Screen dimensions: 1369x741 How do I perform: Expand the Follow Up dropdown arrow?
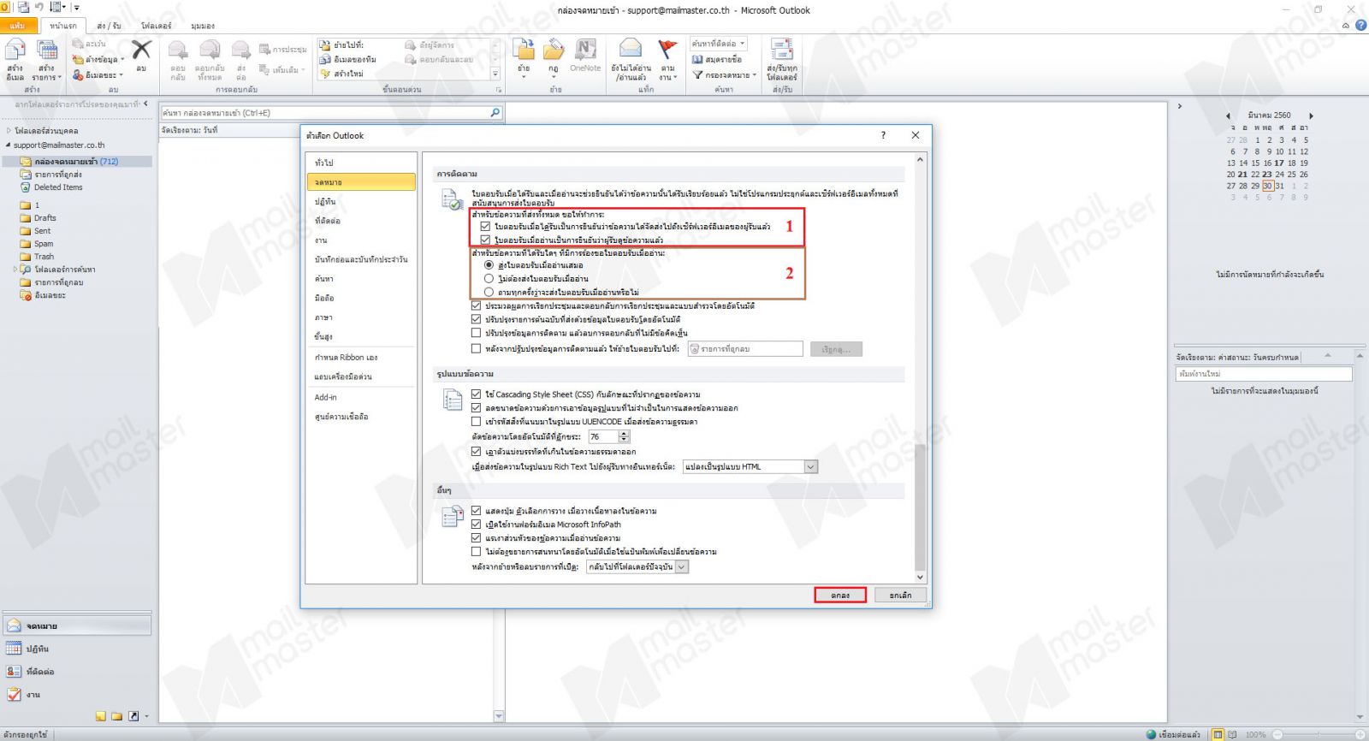pos(675,78)
